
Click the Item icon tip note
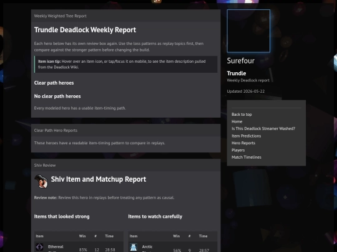coord(125,64)
